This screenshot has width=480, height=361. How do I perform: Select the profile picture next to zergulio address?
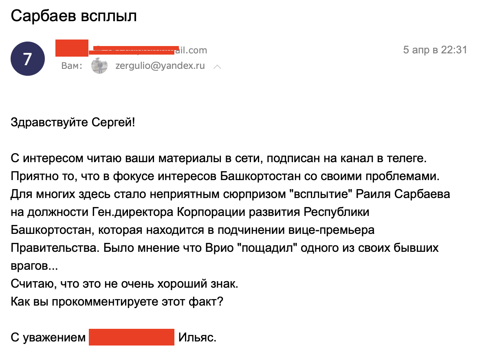click(x=99, y=65)
